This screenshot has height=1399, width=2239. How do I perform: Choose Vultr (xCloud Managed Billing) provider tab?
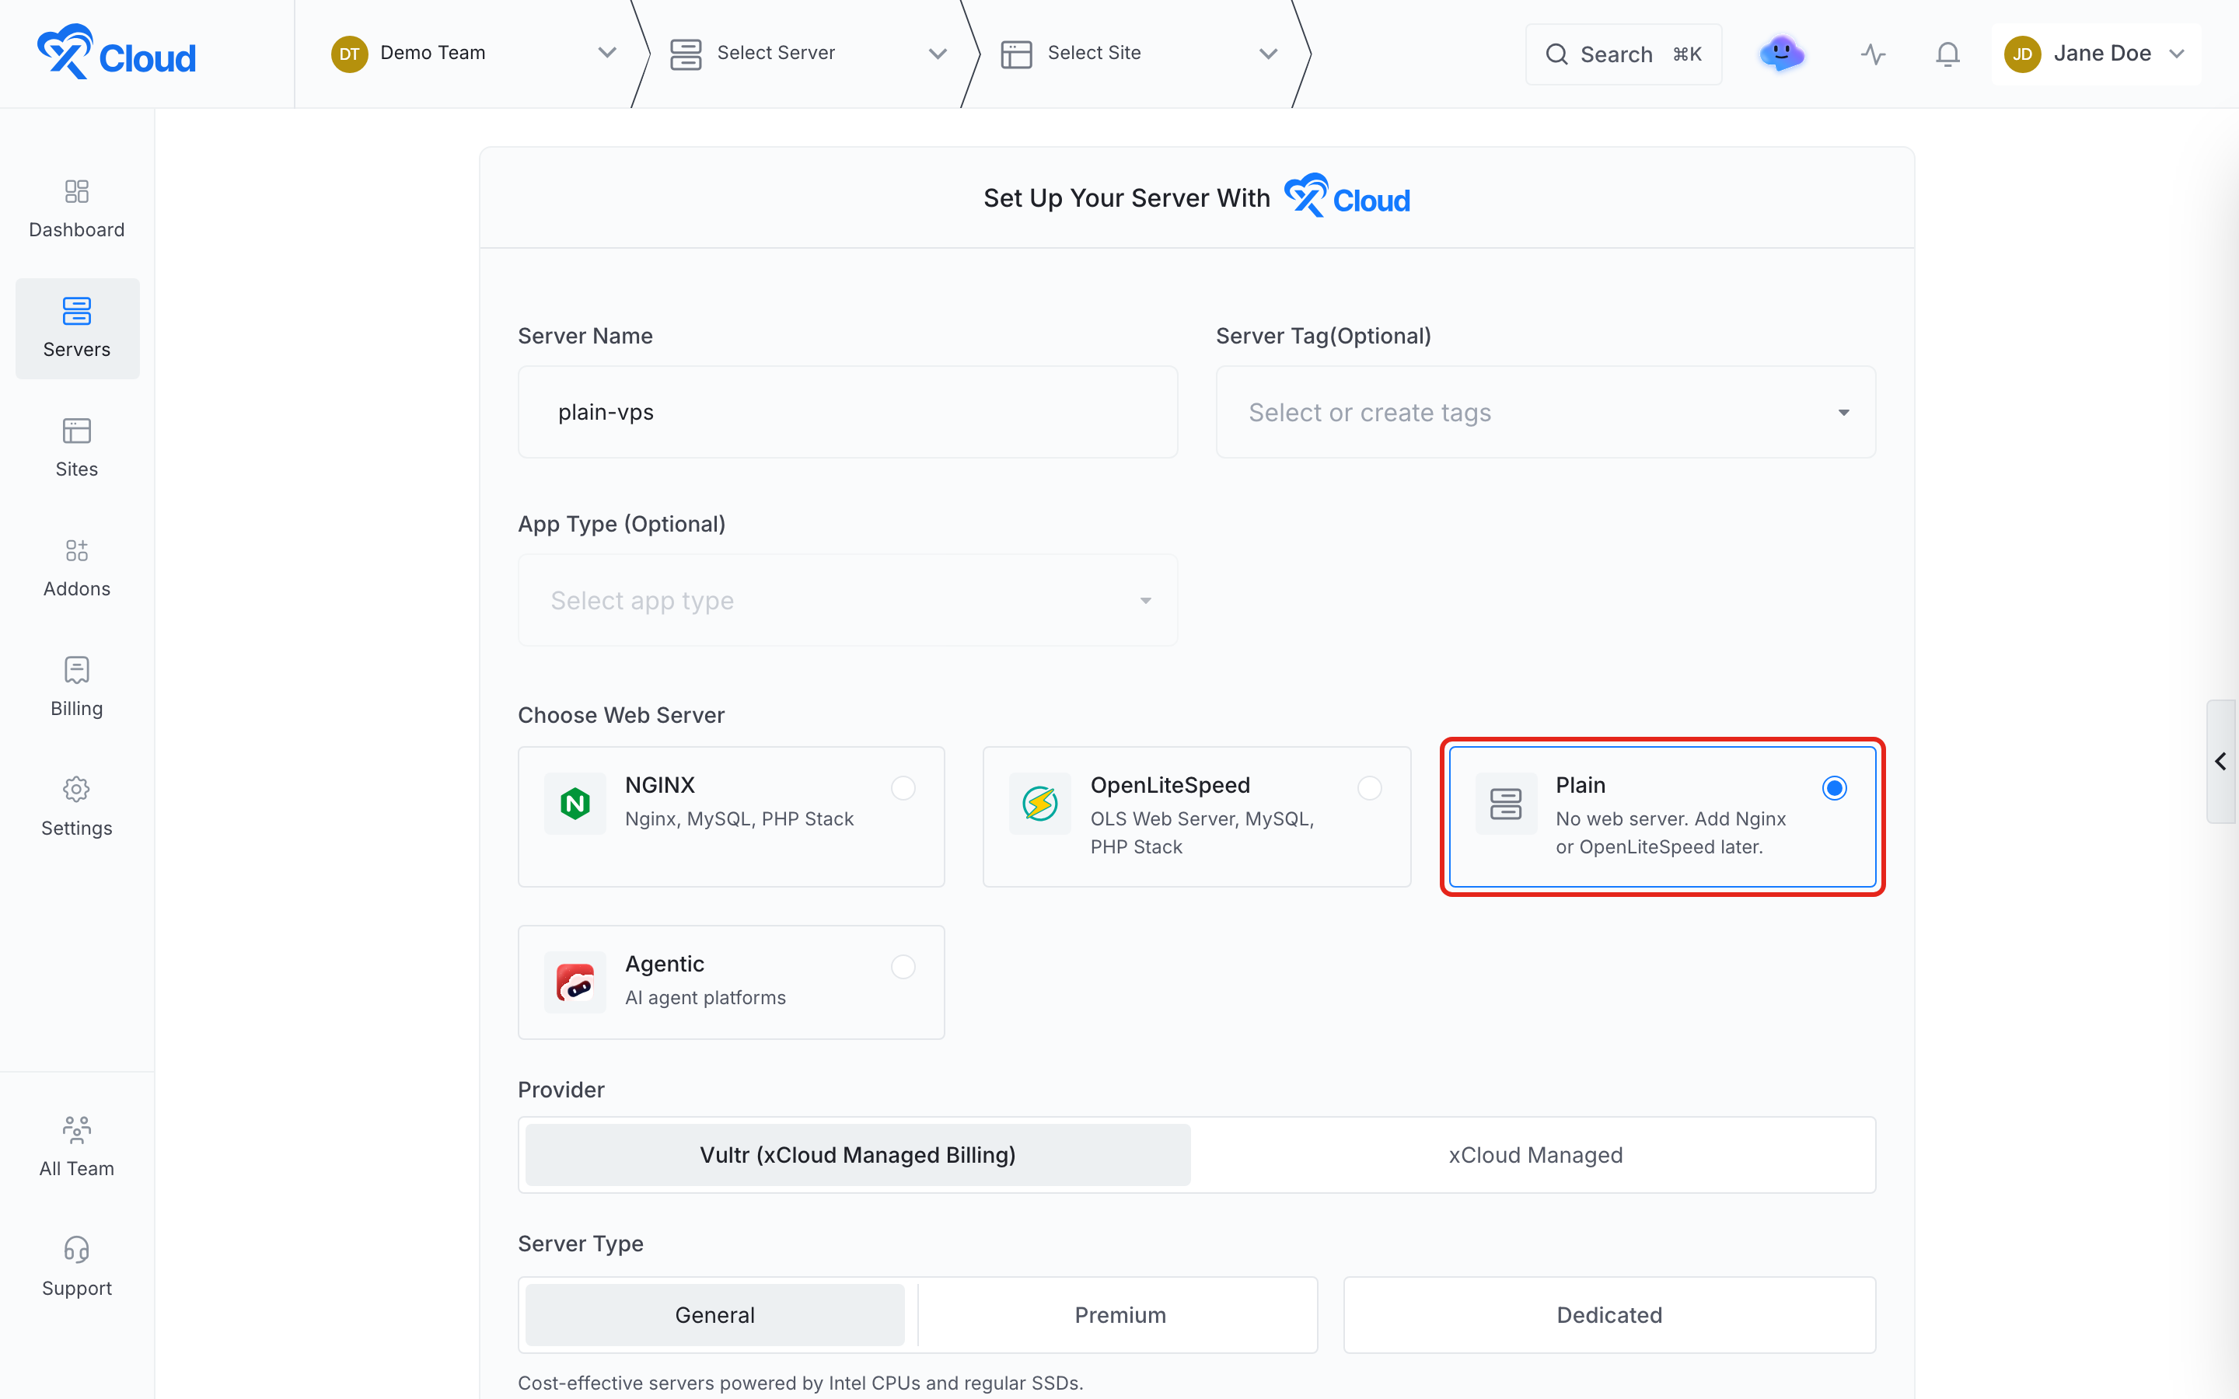point(858,1155)
